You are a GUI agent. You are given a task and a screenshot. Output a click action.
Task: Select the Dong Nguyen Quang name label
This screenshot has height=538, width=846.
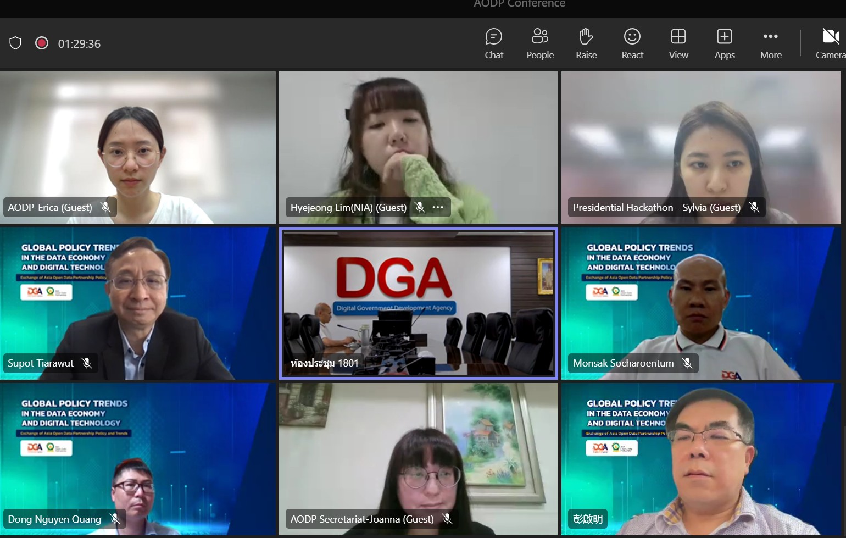coord(54,519)
